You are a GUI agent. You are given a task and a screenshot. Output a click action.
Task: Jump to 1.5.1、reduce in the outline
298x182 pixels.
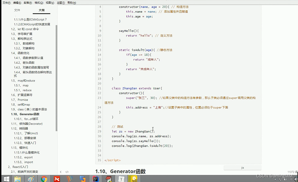pyautogui.click(x=23, y=90)
